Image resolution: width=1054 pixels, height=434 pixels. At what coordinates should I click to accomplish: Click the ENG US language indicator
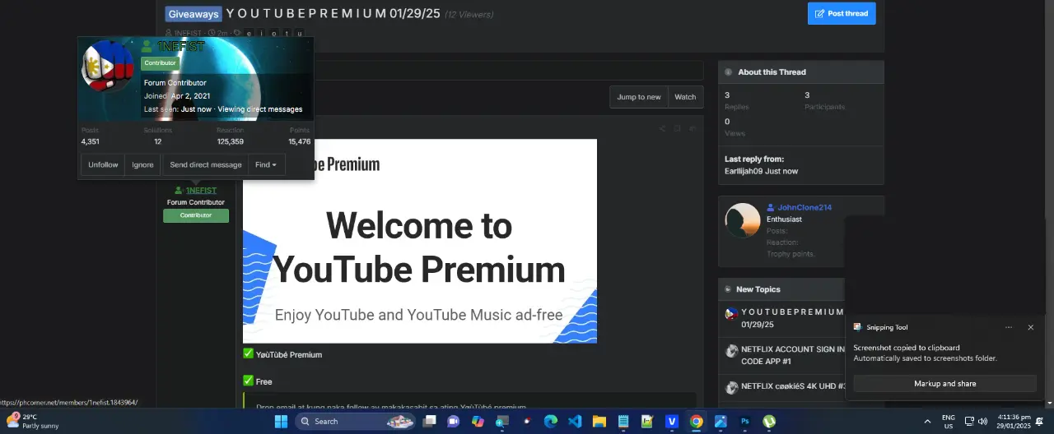point(949,421)
